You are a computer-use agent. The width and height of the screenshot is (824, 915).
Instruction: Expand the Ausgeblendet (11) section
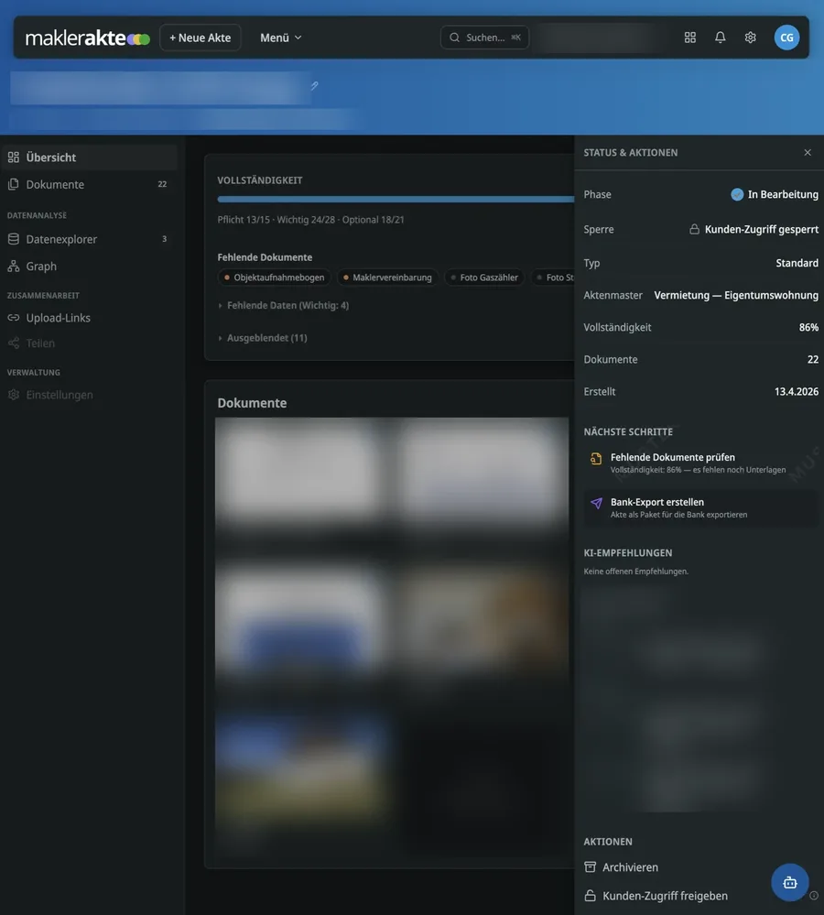tap(263, 338)
